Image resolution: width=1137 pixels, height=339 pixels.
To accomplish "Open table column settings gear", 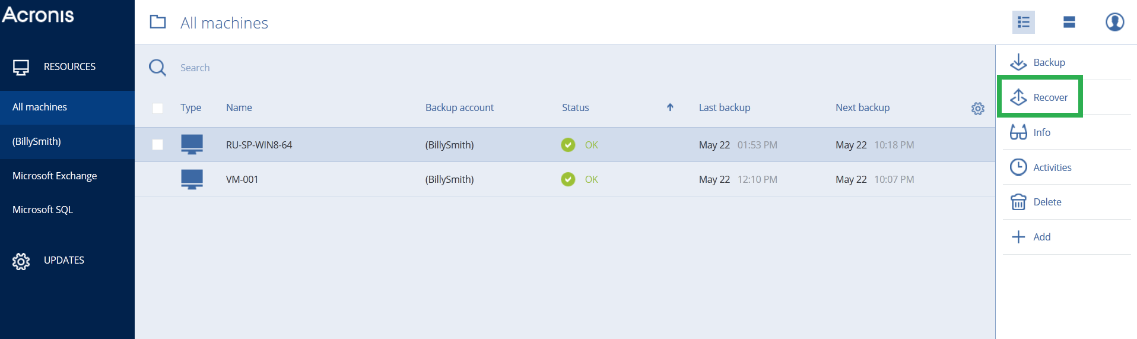I will 978,109.
